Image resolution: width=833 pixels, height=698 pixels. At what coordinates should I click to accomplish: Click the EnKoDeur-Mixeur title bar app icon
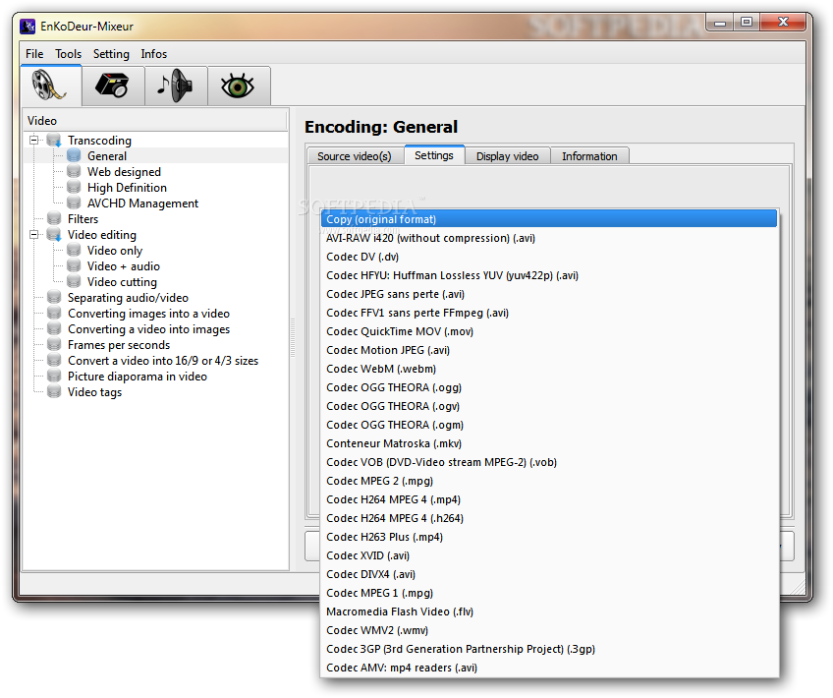28,26
